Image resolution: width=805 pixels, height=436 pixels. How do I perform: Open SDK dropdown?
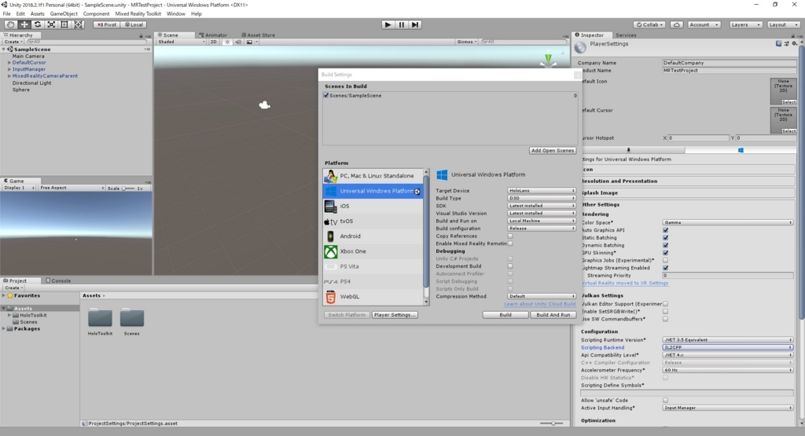click(x=542, y=206)
